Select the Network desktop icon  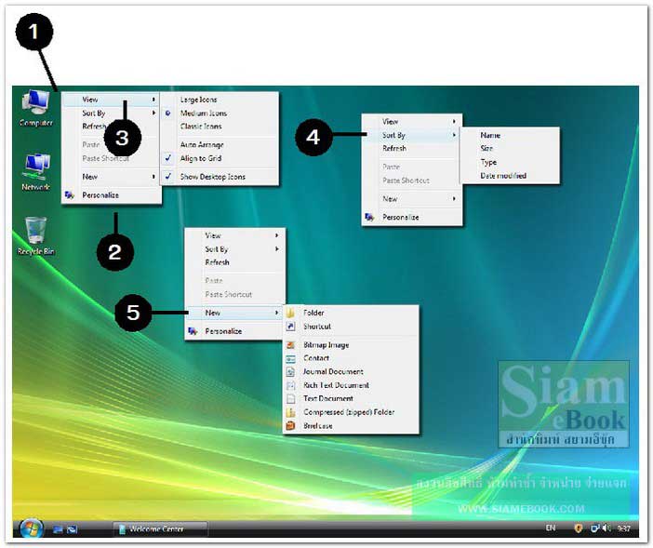click(36, 172)
